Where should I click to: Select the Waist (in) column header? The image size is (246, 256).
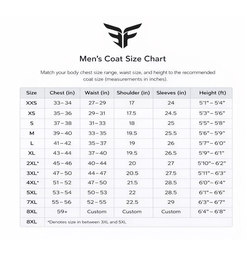point(97,93)
